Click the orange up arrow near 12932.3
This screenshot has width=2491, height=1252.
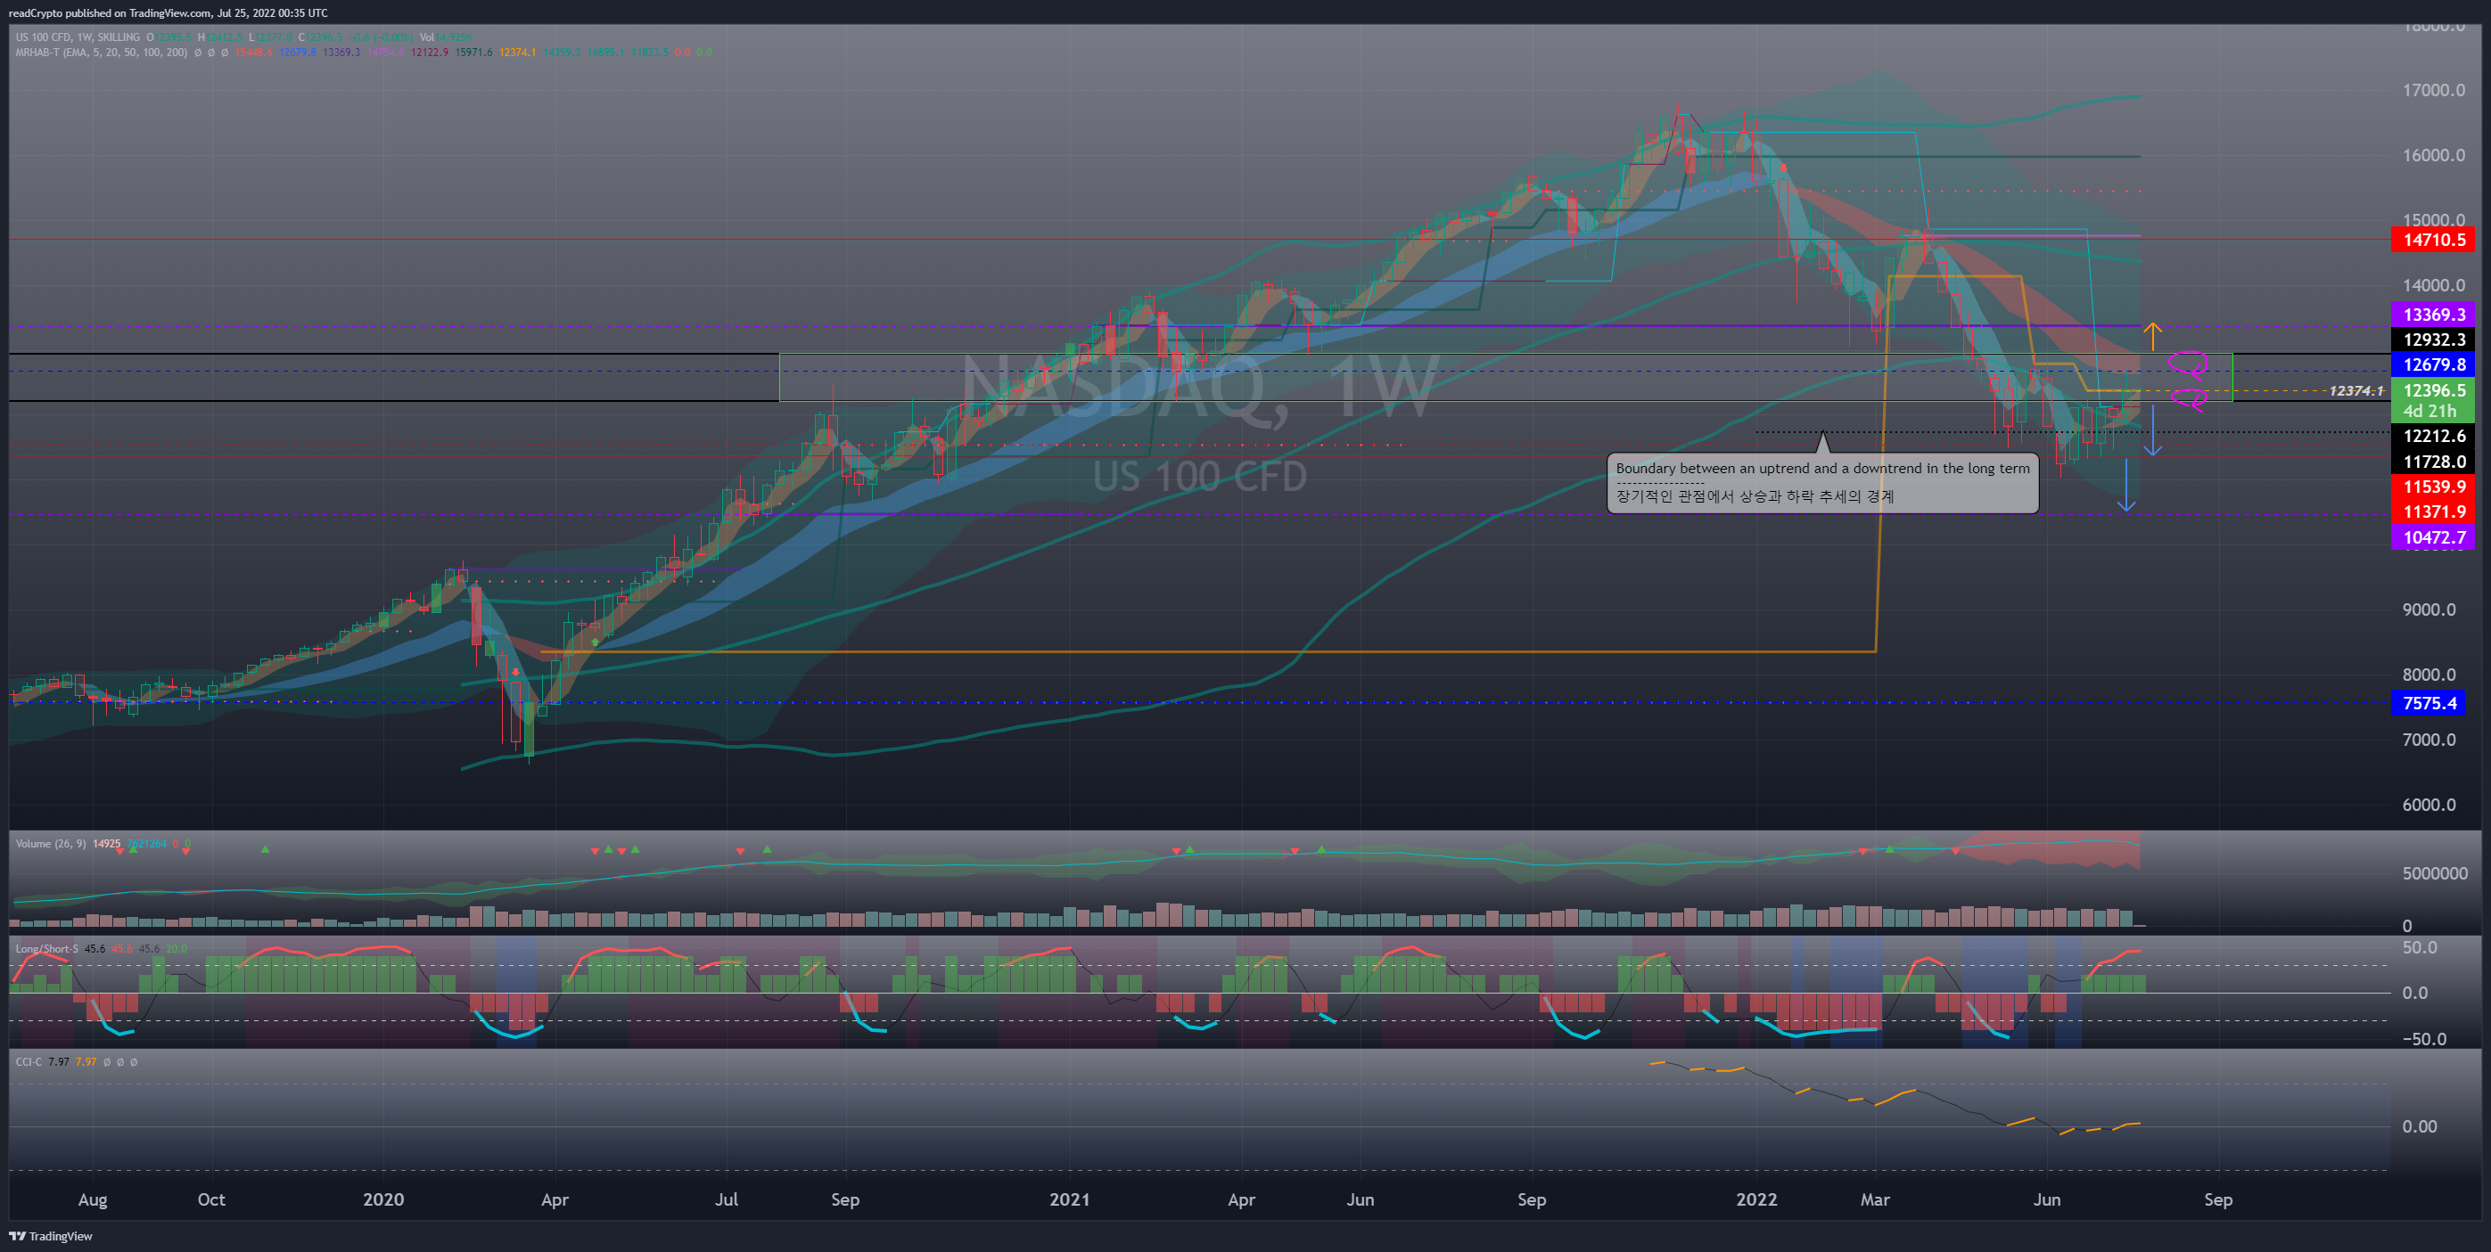tap(2152, 335)
